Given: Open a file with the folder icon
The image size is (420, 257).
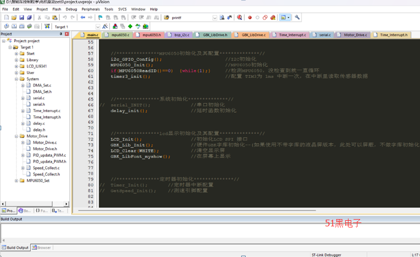Looking at the screenshot, I should tap(14, 18).
